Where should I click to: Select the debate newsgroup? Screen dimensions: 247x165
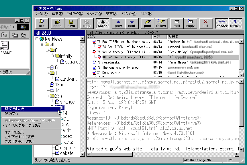(x=67, y=153)
